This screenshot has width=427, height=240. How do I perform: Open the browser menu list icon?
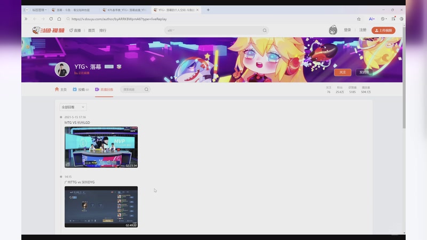click(x=393, y=19)
